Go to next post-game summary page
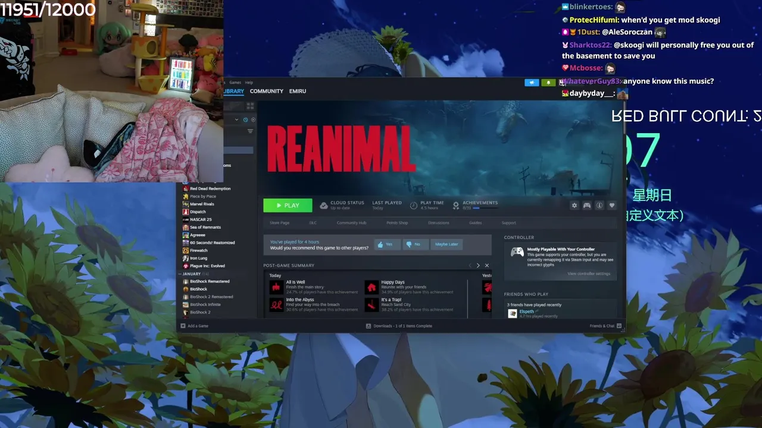This screenshot has width=762, height=428. point(478,266)
